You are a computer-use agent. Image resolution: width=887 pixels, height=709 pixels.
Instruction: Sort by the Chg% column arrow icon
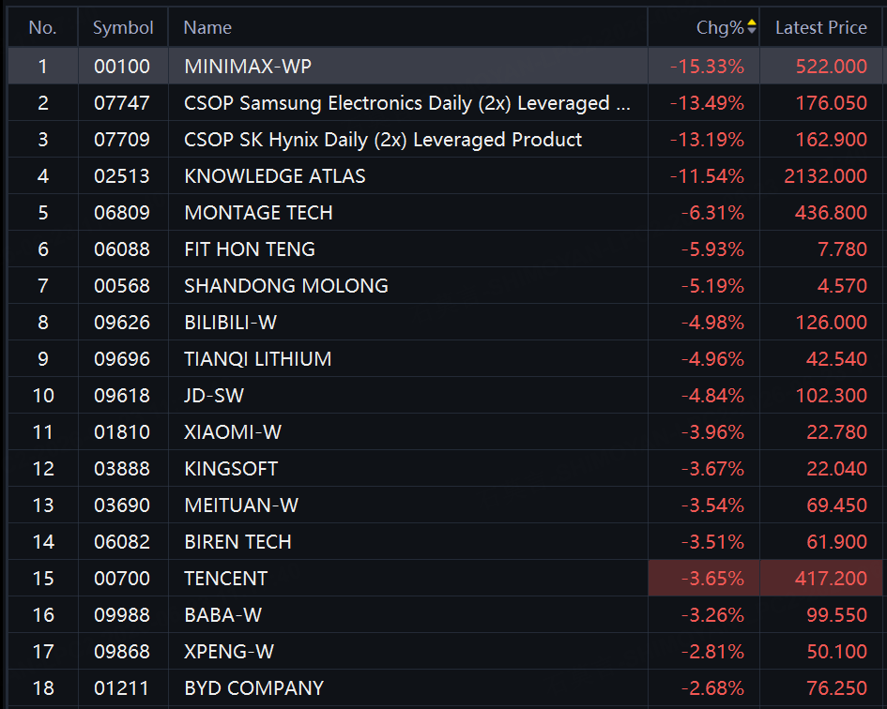[751, 26]
